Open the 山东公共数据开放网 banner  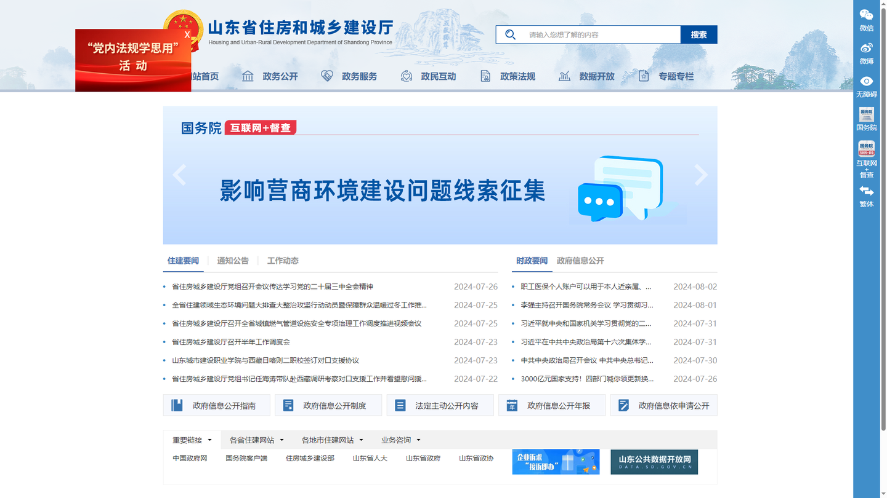tap(654, 462)
